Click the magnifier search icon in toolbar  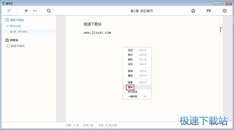pyautogui.click(x=49, y=11)
